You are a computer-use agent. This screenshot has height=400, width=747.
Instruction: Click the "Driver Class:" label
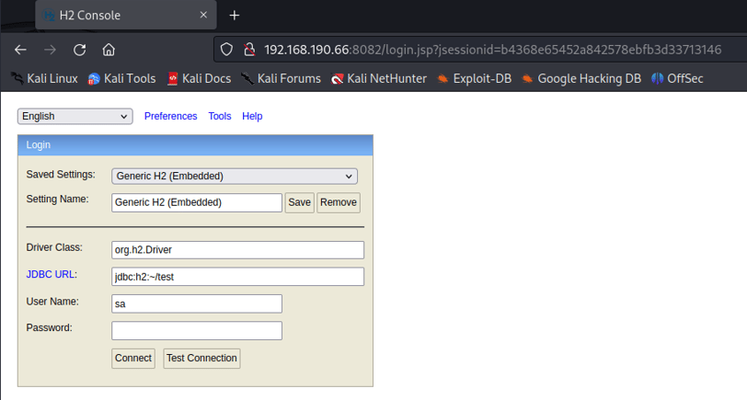pos(54,247)
